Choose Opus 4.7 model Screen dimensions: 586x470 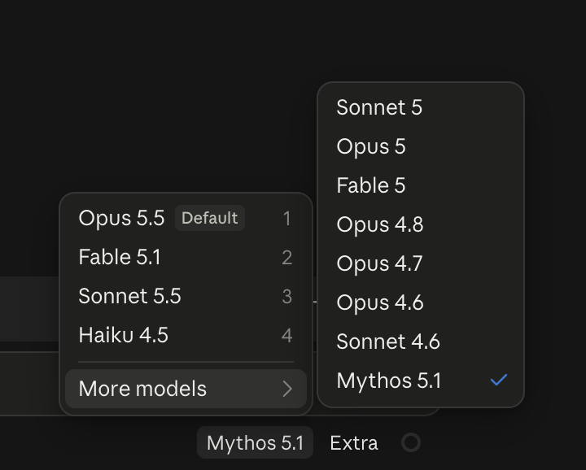pos(421,263)
